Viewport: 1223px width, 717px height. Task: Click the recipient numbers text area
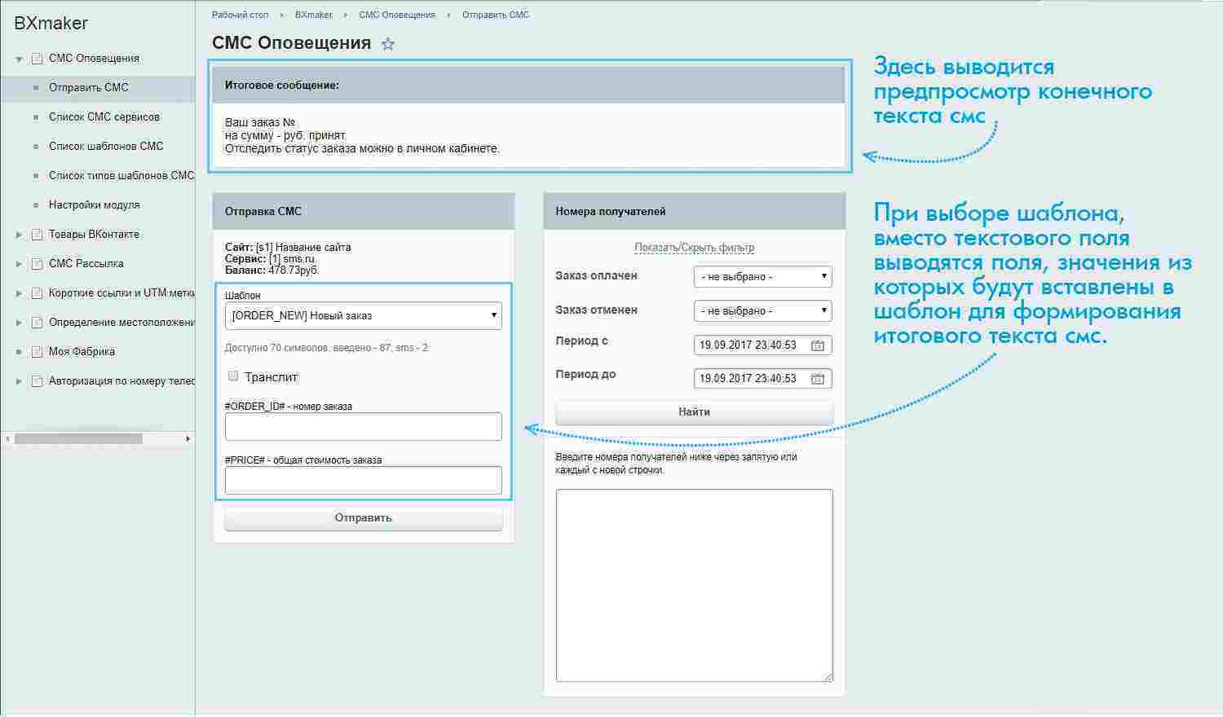(695, 586)
